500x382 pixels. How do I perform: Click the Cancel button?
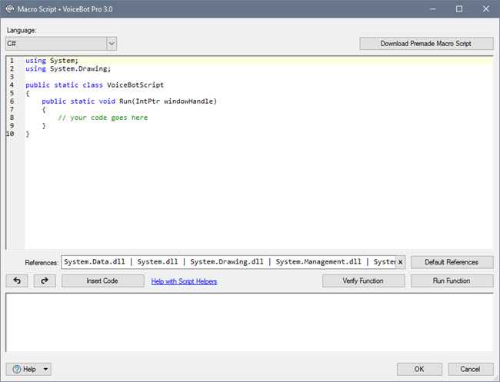point(470,369)
